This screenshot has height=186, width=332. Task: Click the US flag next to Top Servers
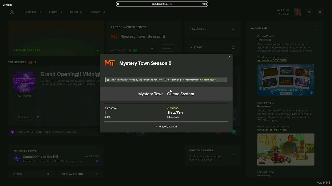point(30,62)
